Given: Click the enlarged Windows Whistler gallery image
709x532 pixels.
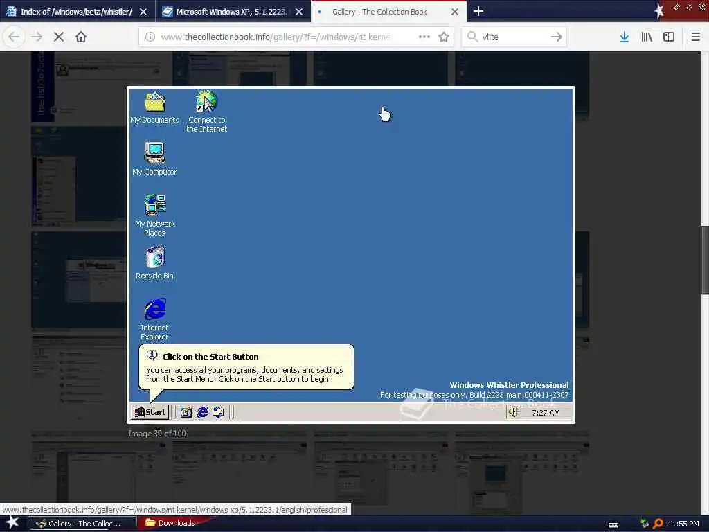Looking at the screenshot, I should tap(351, 255).
